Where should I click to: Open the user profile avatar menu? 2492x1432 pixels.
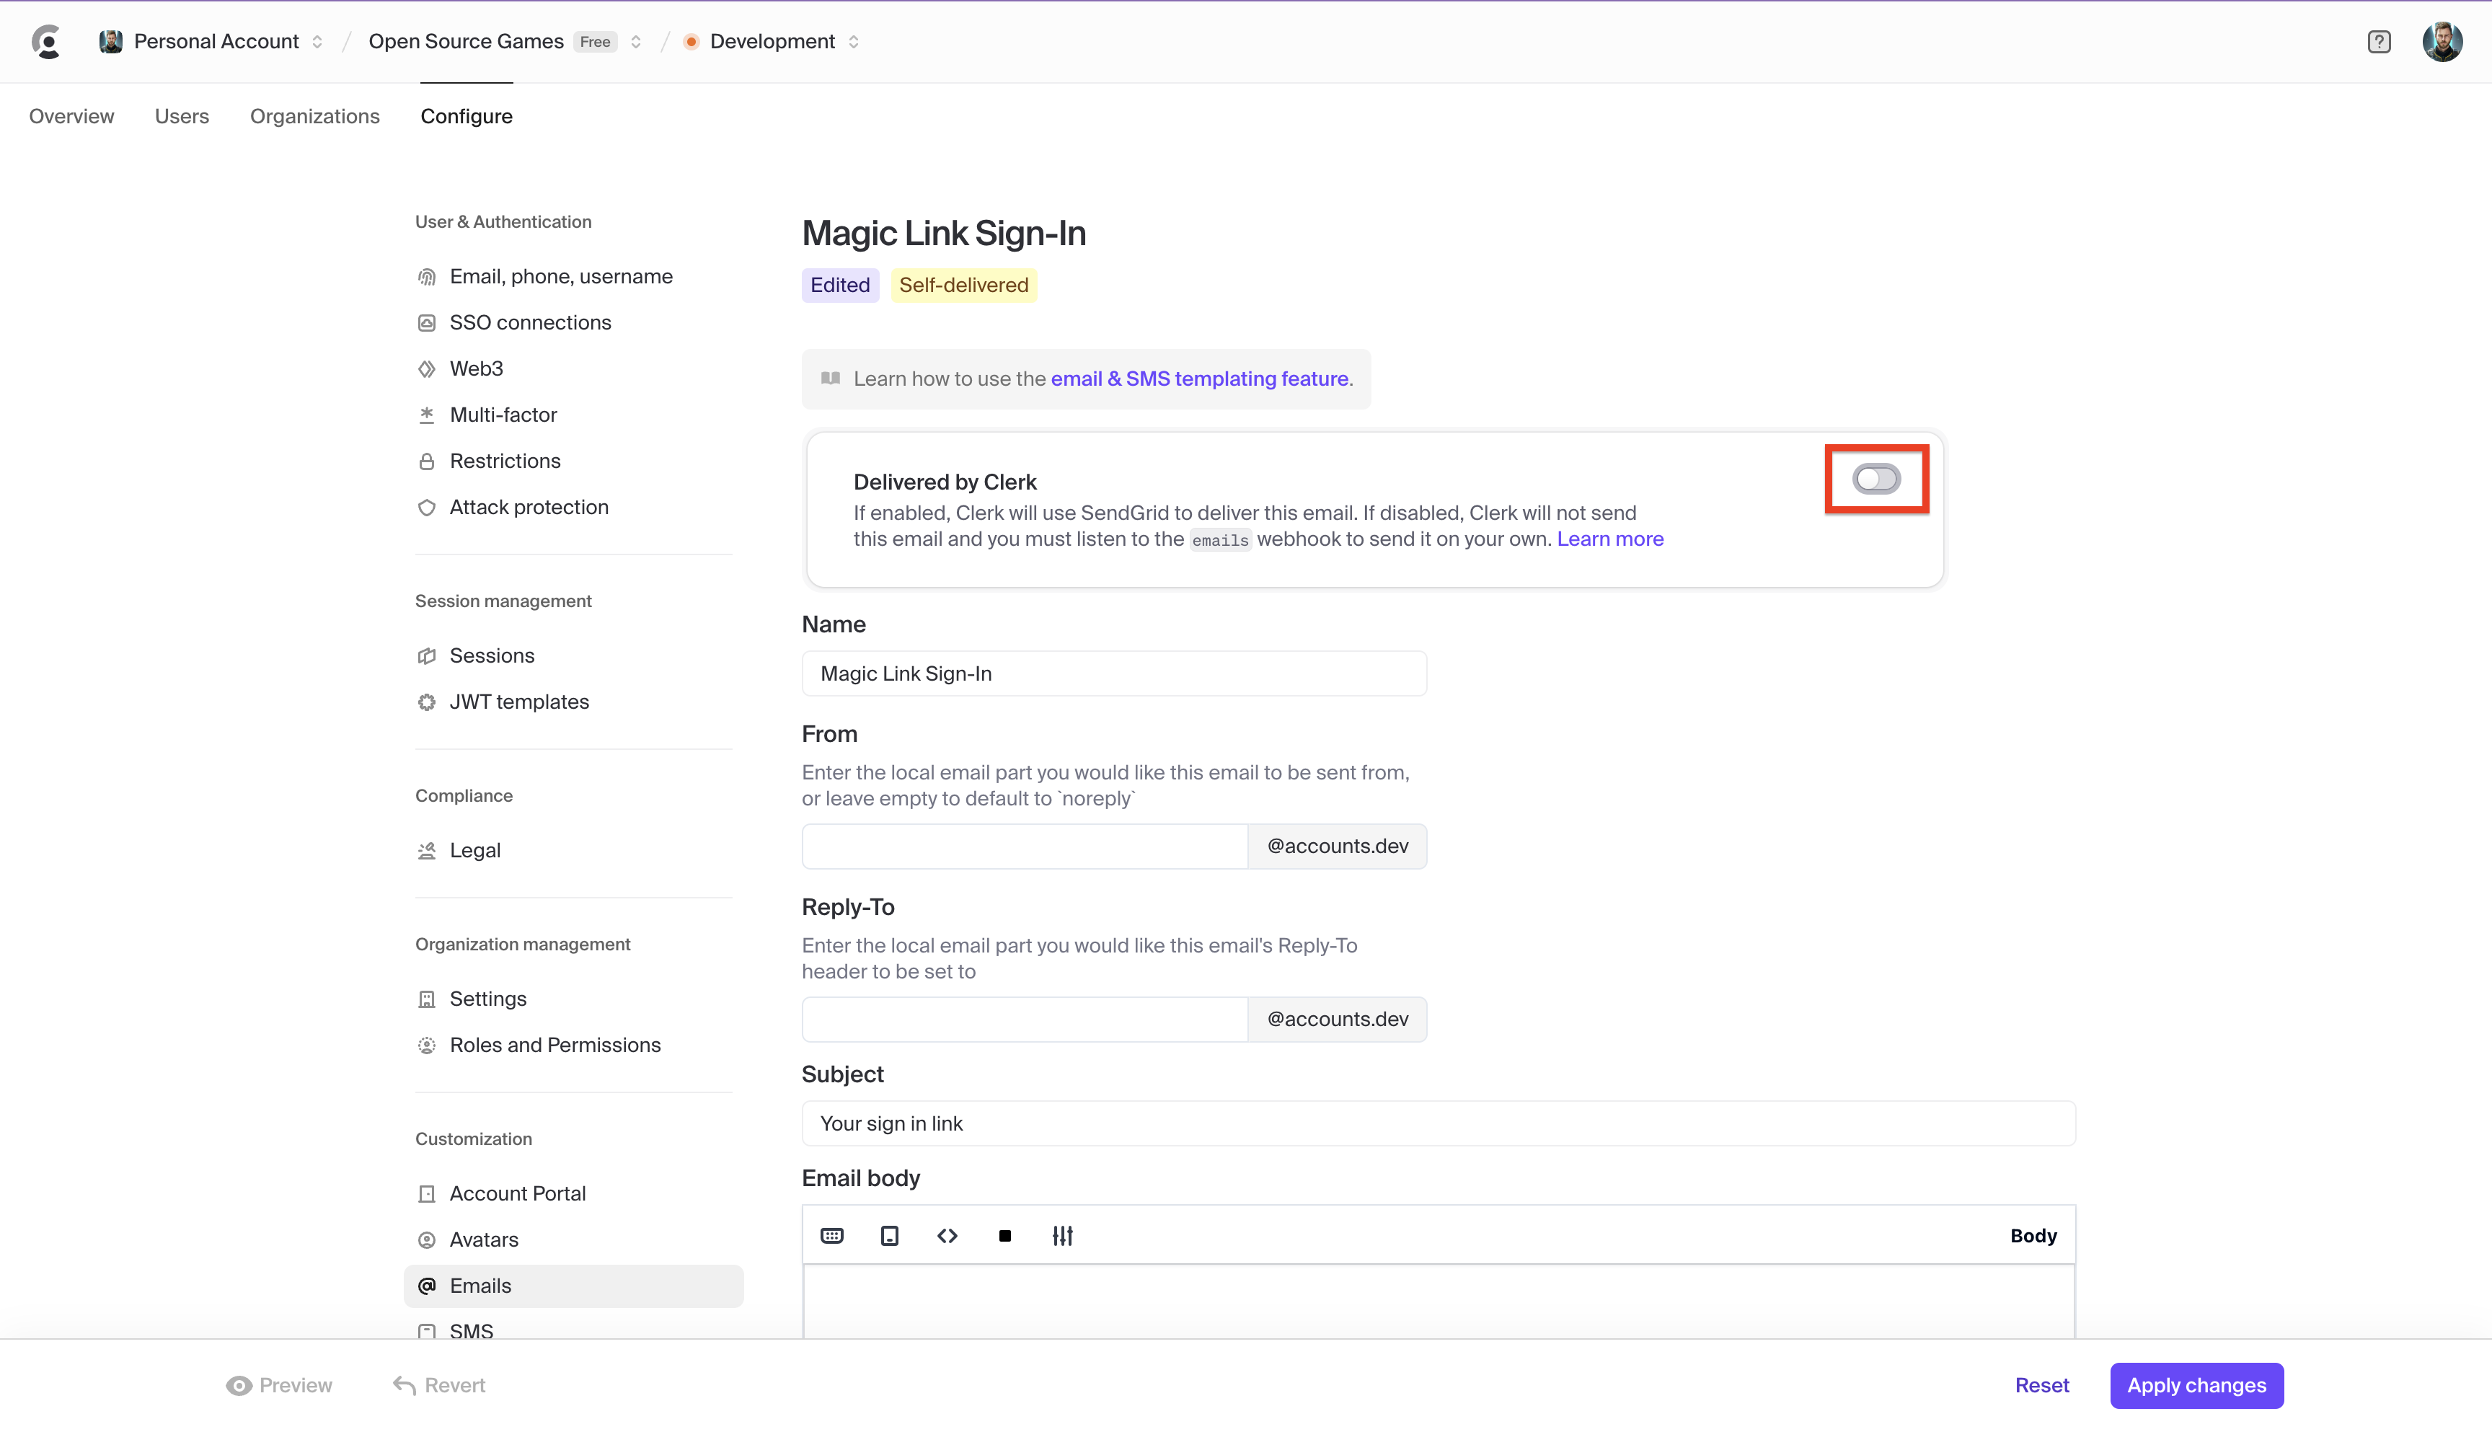[2442, 41]
